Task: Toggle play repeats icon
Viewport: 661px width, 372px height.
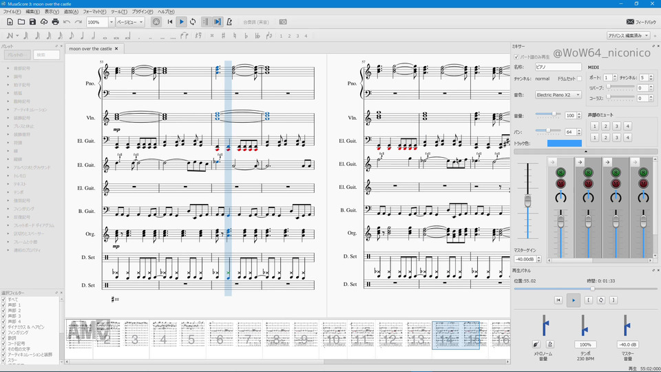Action: [206, 22]
